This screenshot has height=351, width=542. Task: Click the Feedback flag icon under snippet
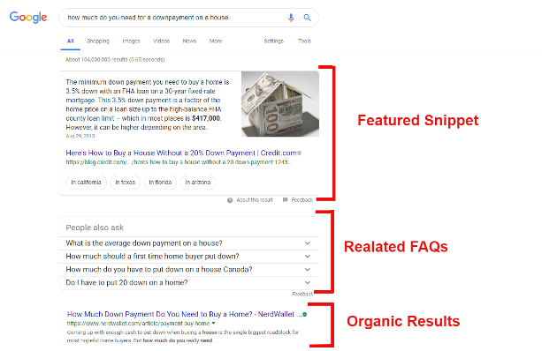[x=285, y=199]
